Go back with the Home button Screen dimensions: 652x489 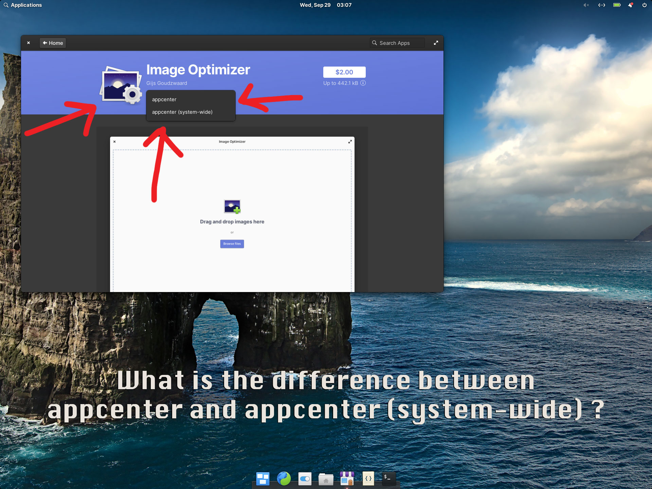pyautogui.click(x=53, y=43)
